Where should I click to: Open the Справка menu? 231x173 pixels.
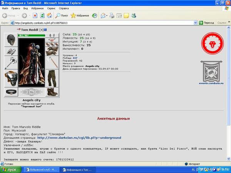coord(64,8)
